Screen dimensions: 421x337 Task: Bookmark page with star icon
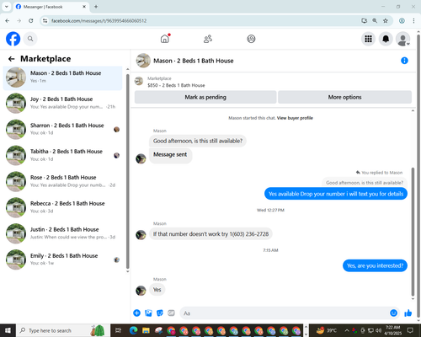click(386, 21)
